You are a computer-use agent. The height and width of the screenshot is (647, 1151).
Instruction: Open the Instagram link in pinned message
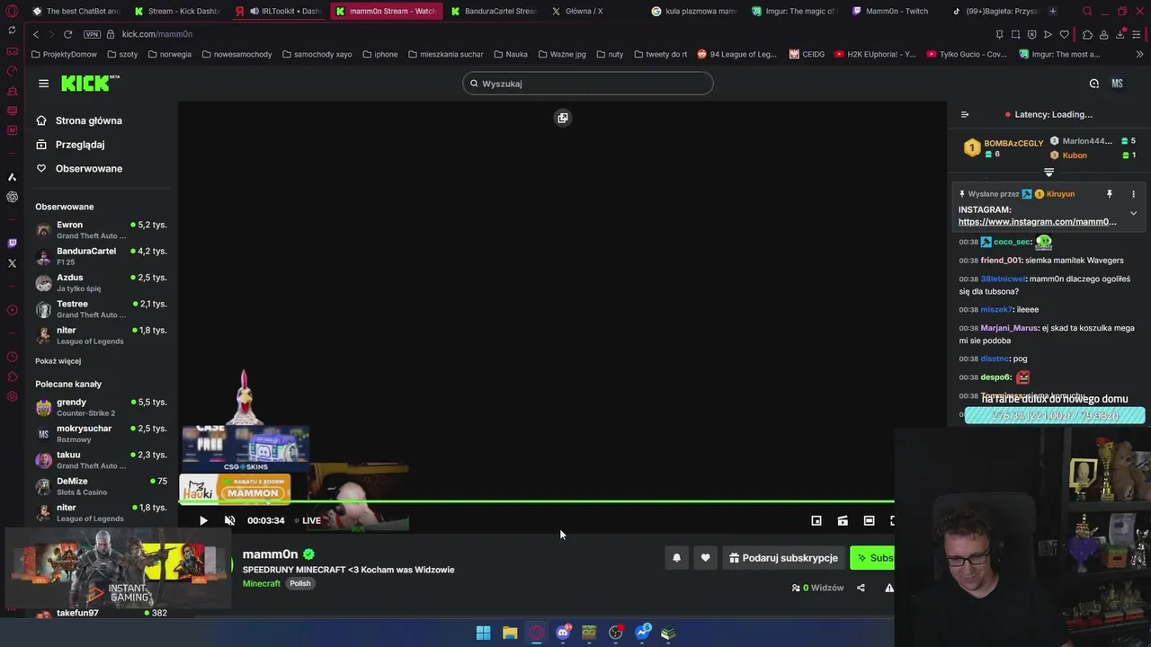pos(1037,222)
